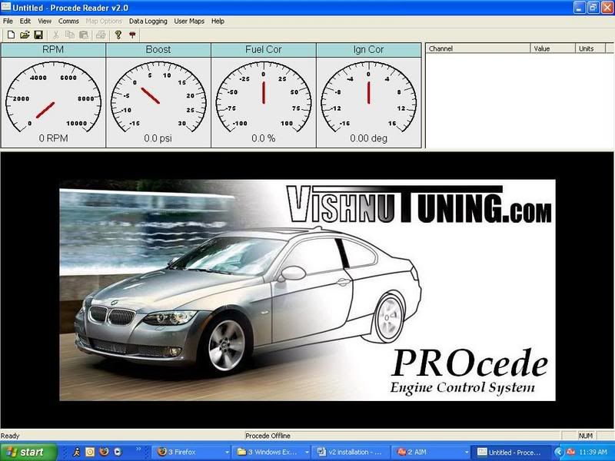Click the Ign Cor gauge dial
Image resolution: width=615 pixels, height=461 pixels.
369,98
